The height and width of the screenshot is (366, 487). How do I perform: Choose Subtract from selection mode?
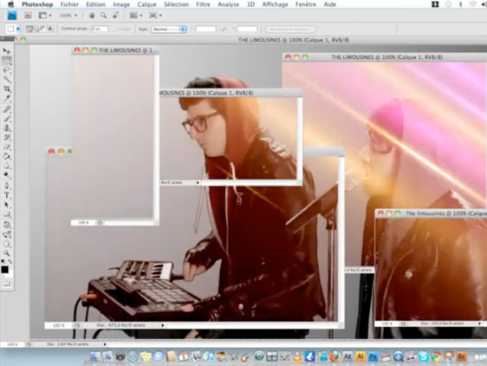click(x=43, y=29)
